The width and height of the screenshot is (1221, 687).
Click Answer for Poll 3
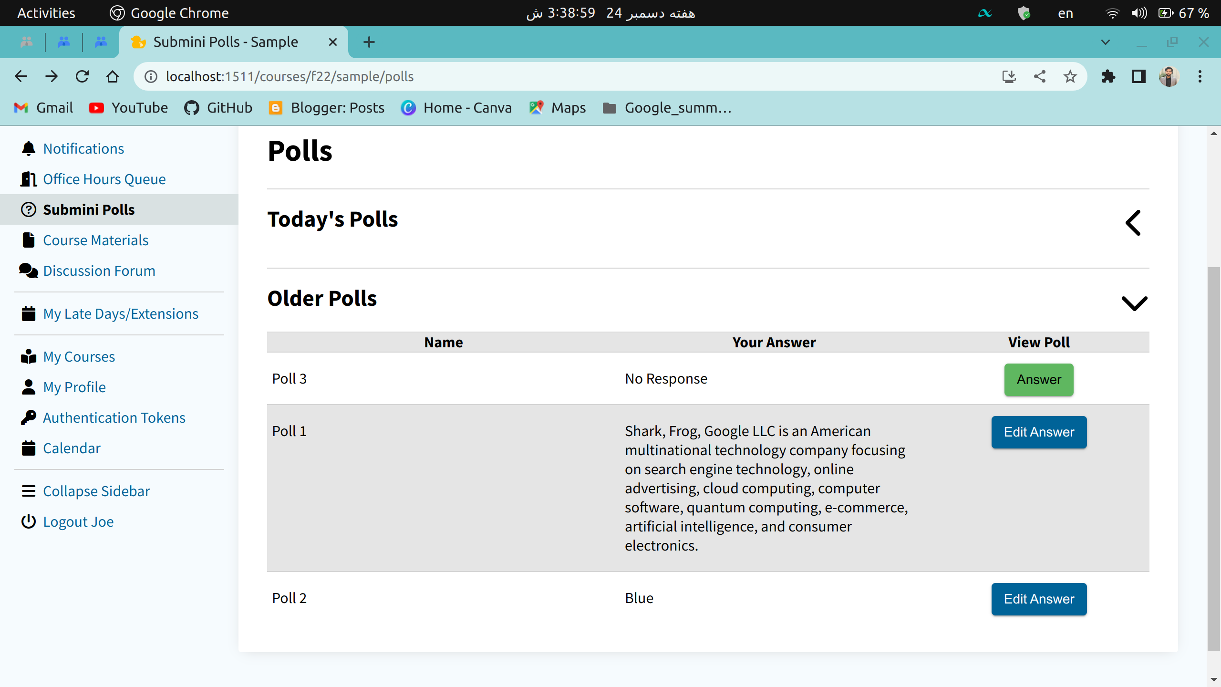pos(1038,379)
